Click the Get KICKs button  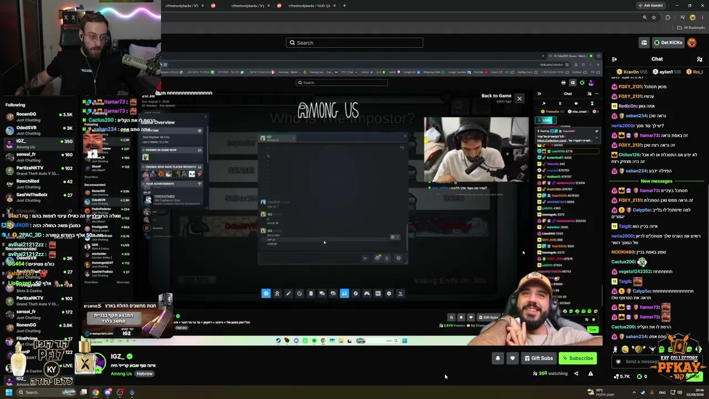[668, 43]
